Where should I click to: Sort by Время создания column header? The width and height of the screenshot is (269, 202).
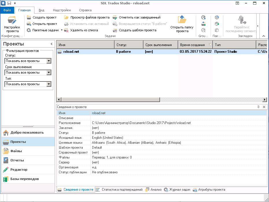coord(196,45)
